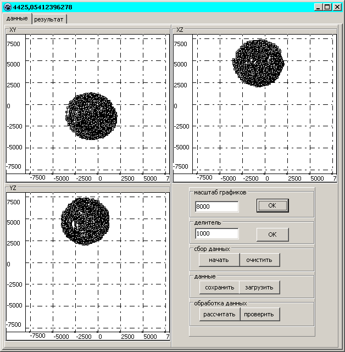Click the 2500 x-axis label in YZ plot
345x352 pixels.
click(127, 337)
